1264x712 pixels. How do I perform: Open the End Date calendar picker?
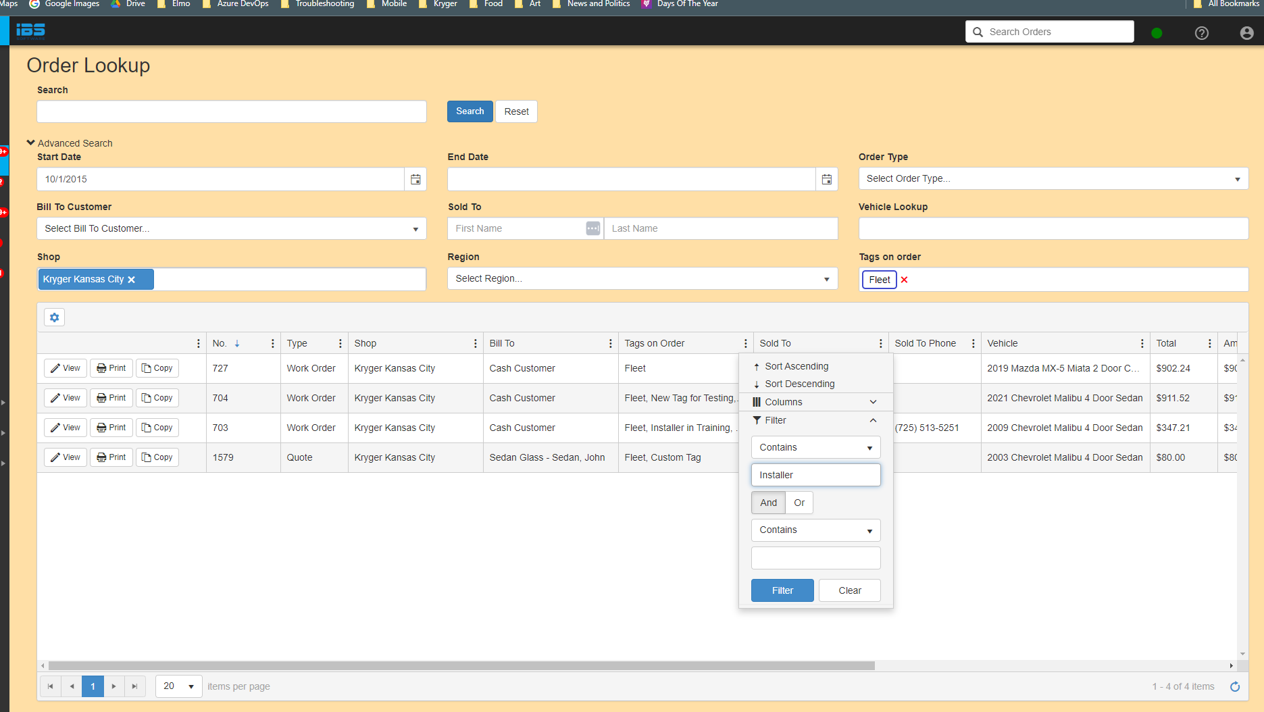[x=826, y=179]
